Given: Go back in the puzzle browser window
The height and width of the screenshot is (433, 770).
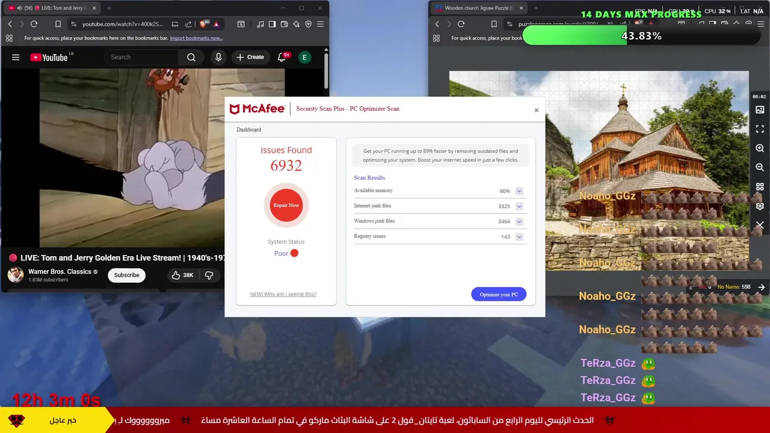Looking at the screenshot, I should [437, 24].
